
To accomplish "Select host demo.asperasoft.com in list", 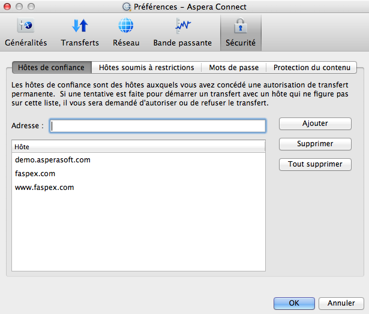I will coord(139,160).
